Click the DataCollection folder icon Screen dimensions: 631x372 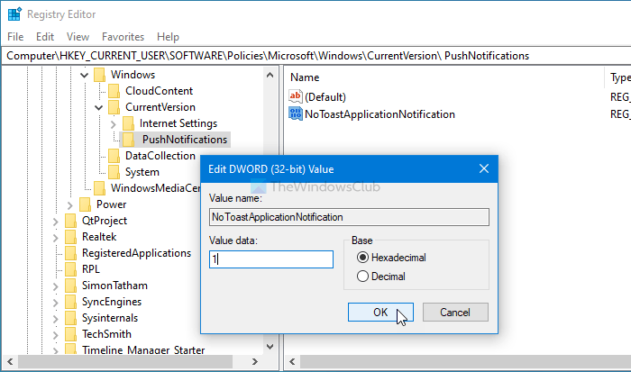[x=114, y=155]
